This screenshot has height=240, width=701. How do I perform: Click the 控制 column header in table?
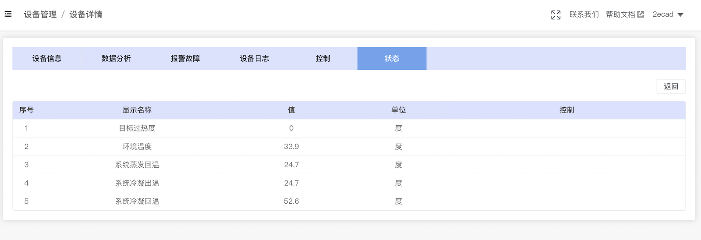click(566, 110)
